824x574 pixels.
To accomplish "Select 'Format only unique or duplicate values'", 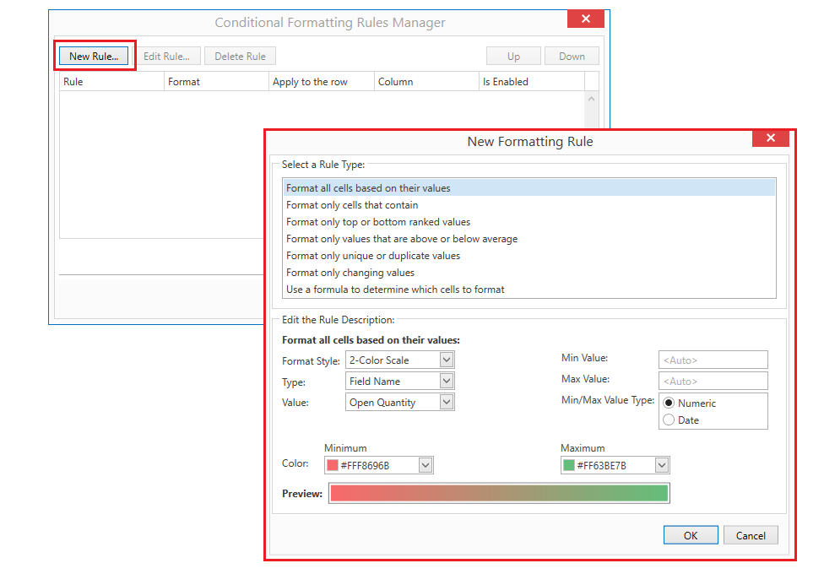I will (x=529, y=256).
